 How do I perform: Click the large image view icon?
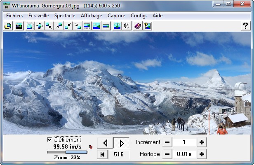click(x=96, y=26)
